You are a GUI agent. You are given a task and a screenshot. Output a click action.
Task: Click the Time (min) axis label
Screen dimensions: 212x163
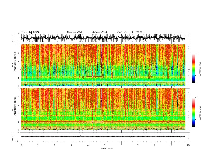(x=107, y=148)
